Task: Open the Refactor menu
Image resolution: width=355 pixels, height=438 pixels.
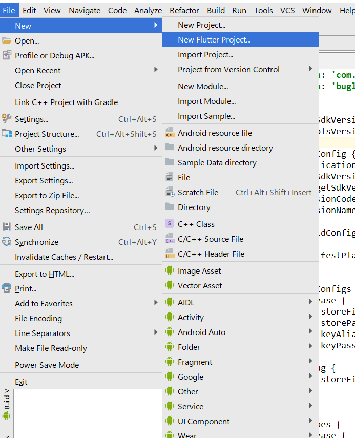Action: tap(184, 10)
